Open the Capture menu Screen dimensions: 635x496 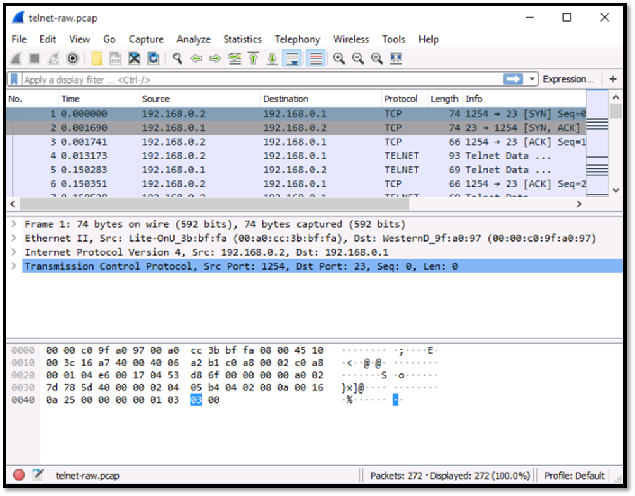pos(146,39)
